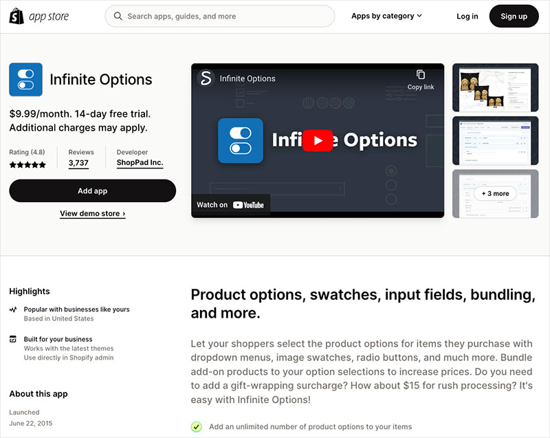
Task: Click the Popular with businesses activity icon
Action: 13,309
